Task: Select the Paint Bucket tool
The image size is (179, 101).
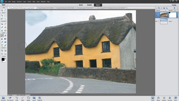Action: click(x=2, y=39)
